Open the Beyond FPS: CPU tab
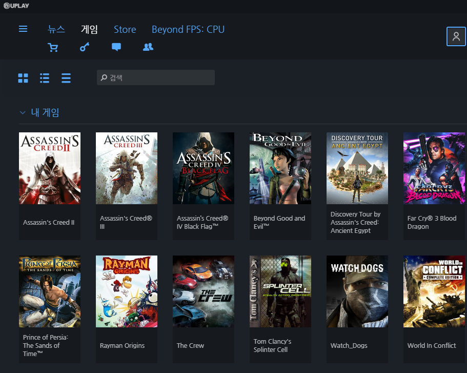Viewport: 467px width, 373px height. pos(188,29)
